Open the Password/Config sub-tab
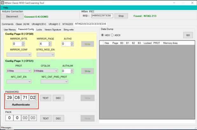 coord(26,29)
